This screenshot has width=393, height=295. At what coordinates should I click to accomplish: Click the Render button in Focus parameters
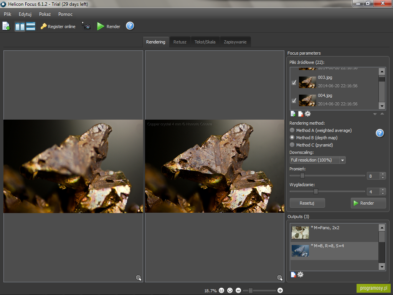(x=368, y=203)
